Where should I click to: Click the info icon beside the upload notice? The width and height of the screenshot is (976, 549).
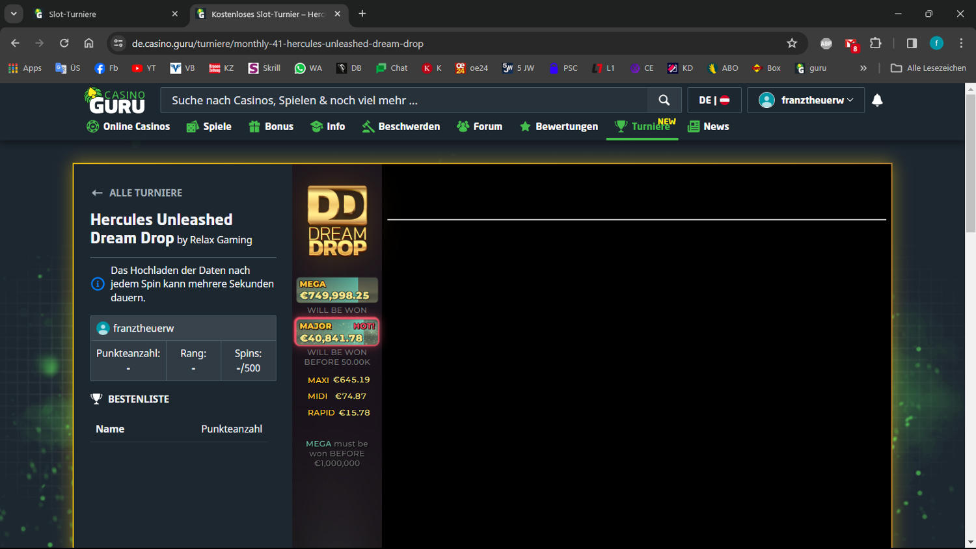[x=98, y=284]
